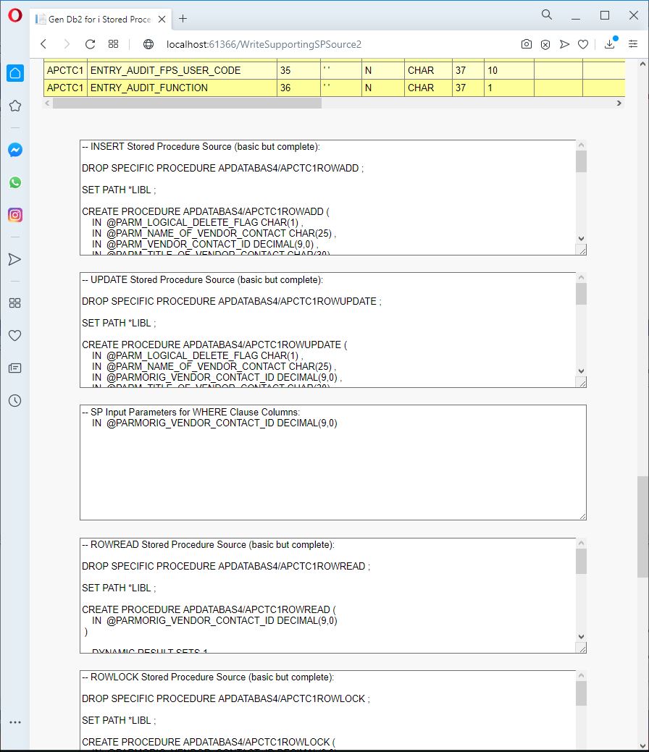Click DROP SPECIFIC PROCEDURE APCTC1ROWADD line

[223, 169]
